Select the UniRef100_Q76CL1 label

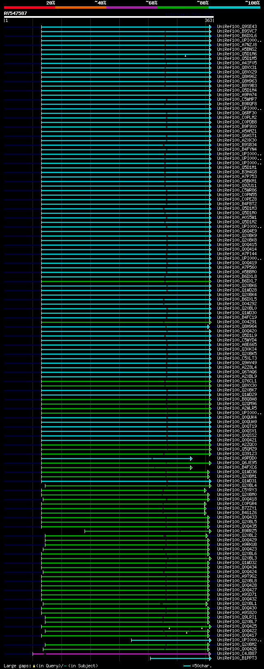(237, 381)
